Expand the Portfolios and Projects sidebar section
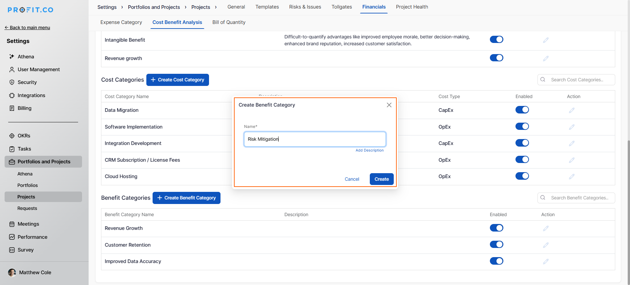630x285 pixels. 43,162
